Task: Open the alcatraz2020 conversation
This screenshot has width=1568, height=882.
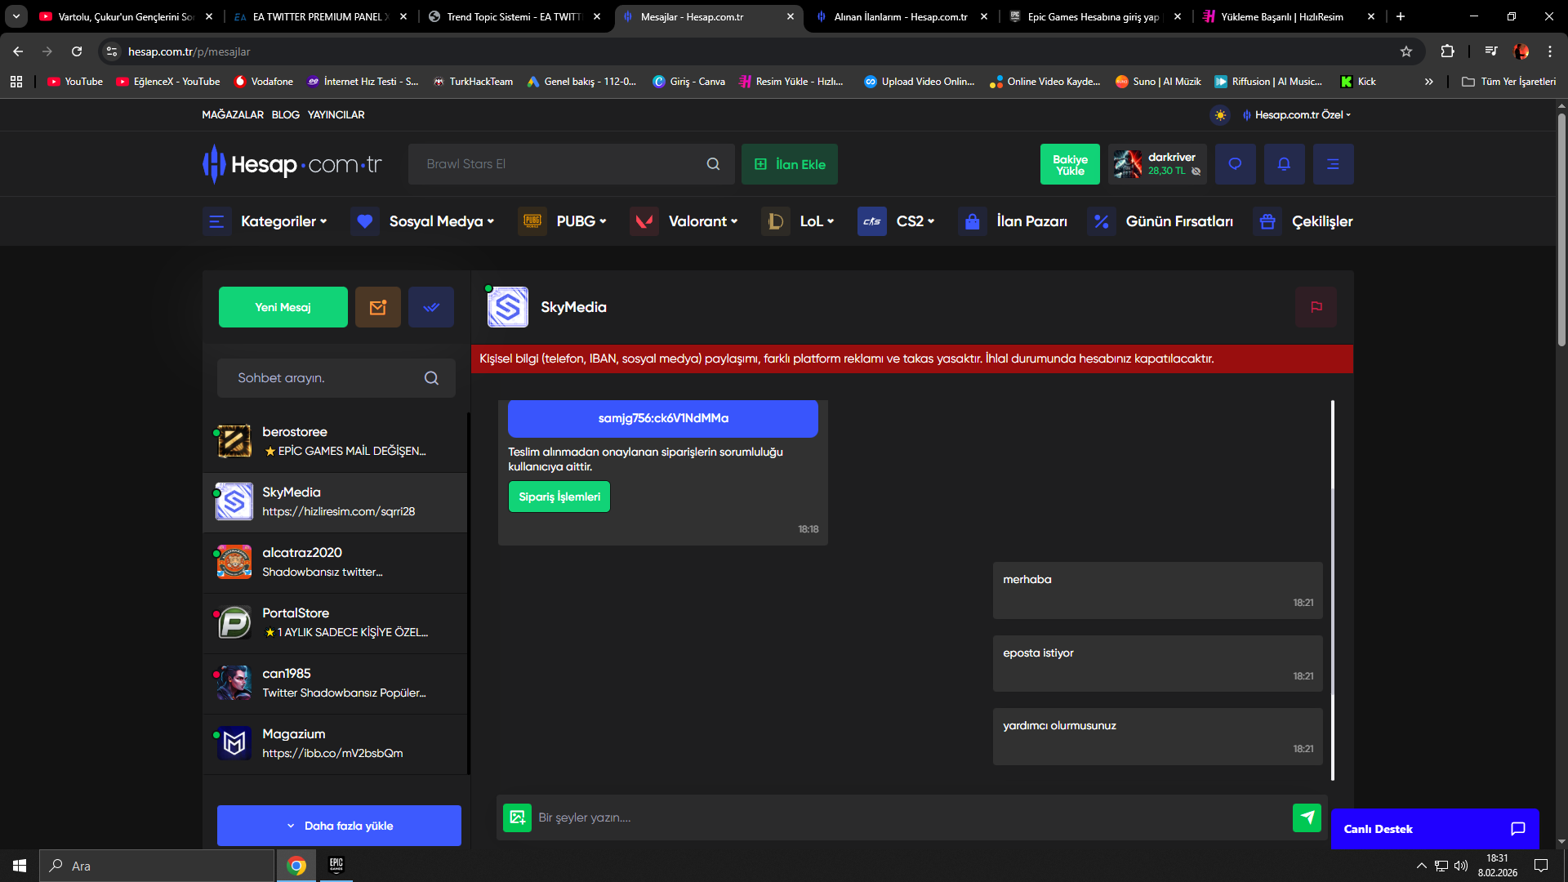Action: (x=335, y=563)
